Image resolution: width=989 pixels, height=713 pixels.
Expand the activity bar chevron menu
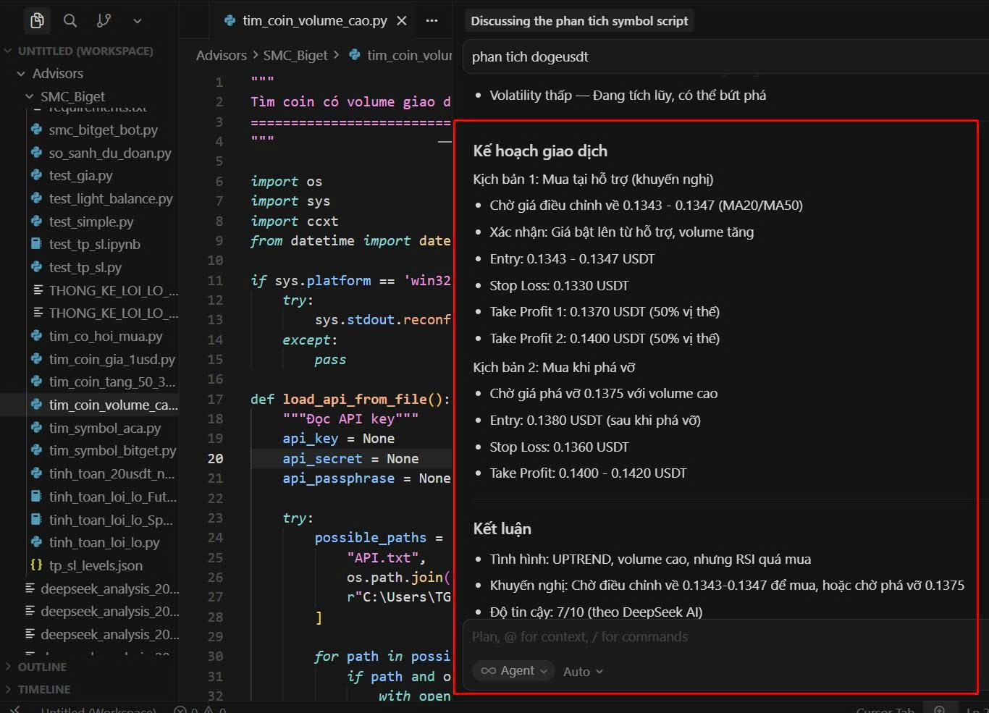(x=137, y=21)
